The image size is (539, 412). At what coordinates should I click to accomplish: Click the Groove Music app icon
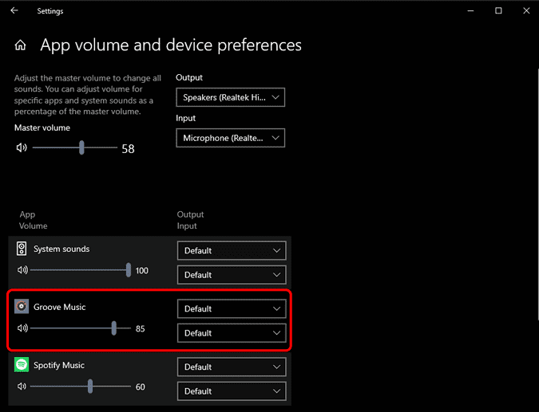tap(22, 307)
